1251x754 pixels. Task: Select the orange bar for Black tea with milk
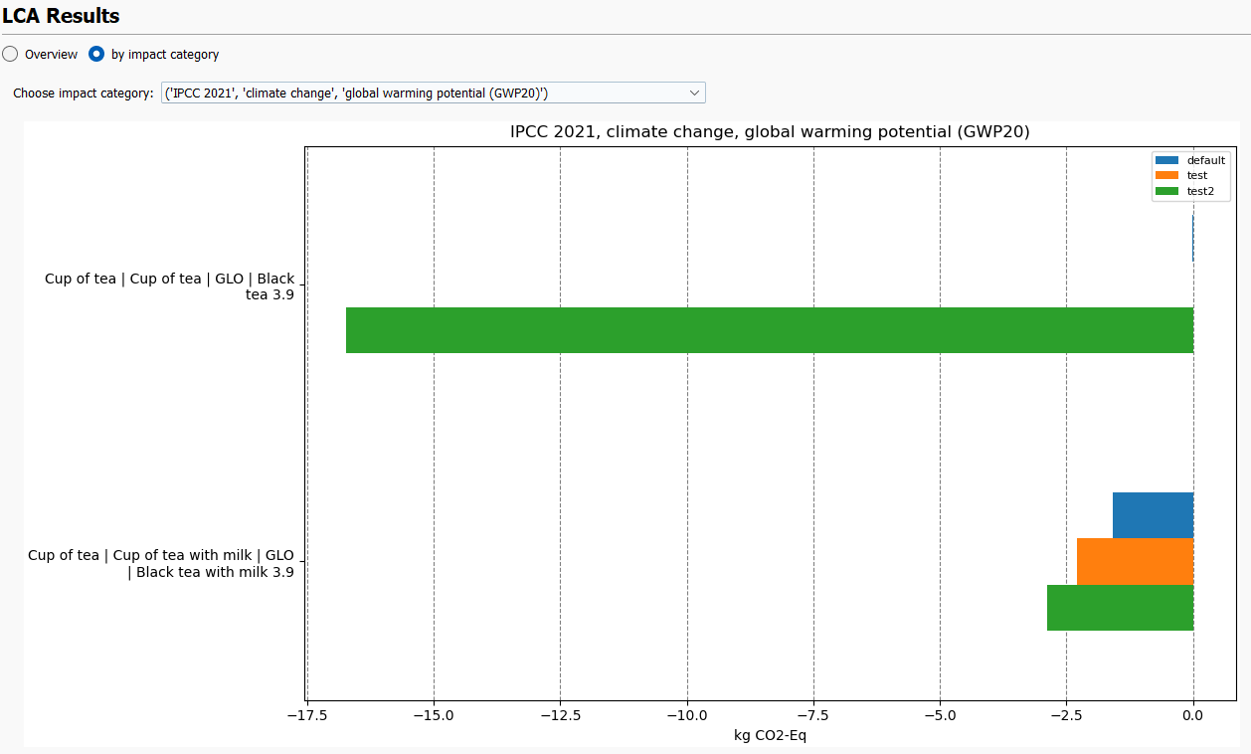pyautogui.click(x=1134, y=561)
